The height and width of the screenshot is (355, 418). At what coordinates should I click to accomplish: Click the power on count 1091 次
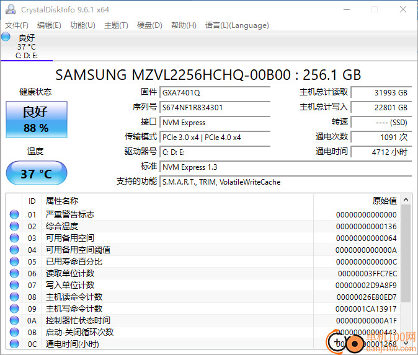point(381,137)
